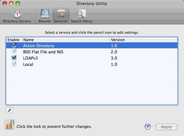Zoom the window with green button
The height and width of the screenshot is (136, 184).
[x=18, y=3]
